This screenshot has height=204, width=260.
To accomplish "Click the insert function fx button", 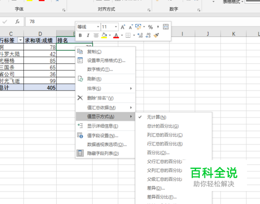I will click(x=17, y=22).
